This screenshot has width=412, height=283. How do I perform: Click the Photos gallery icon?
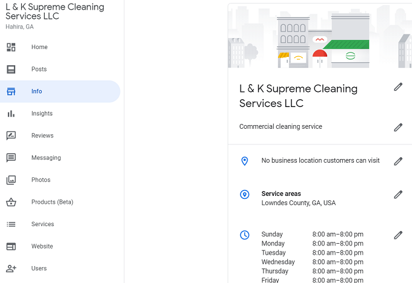pyautogui.click(x=11, y=180)
